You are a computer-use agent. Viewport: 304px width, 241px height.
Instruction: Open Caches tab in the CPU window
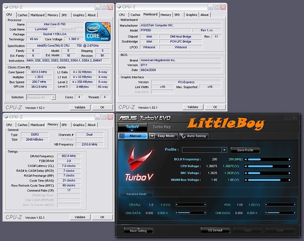click(22, 15)
